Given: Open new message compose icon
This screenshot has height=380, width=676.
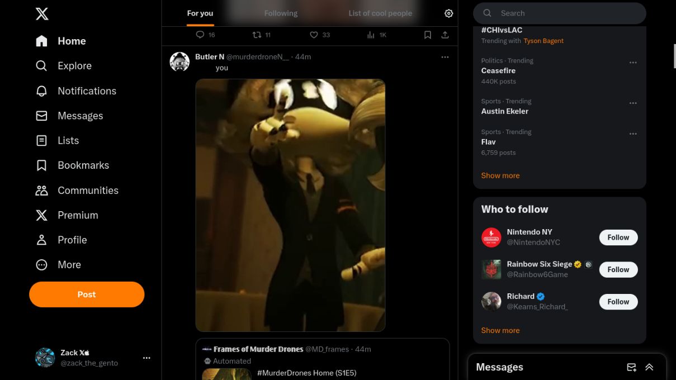Looking at the screenshot, I should [631, 367].
